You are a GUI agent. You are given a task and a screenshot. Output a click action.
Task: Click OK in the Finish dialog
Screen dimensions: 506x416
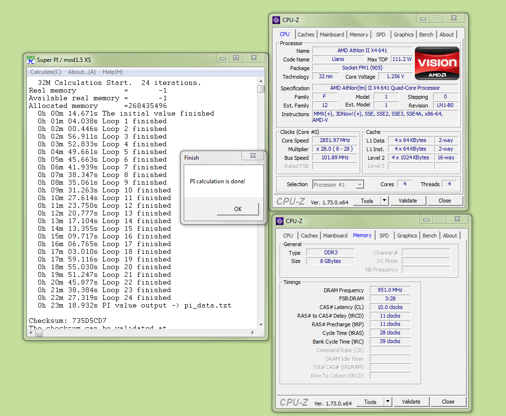point(238,209)
